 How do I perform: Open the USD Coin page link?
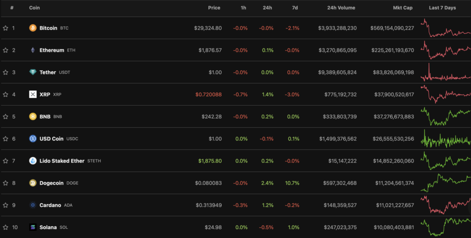52,139
